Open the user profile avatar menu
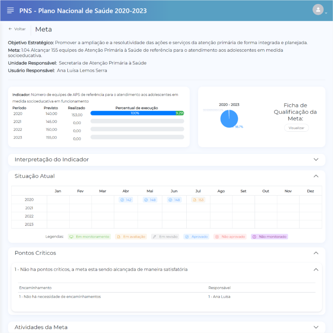333x333 pixels. tap(318, 10)
